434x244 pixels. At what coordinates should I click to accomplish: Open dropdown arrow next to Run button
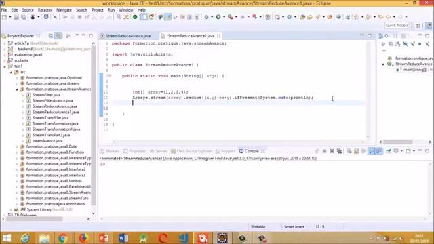224,17
